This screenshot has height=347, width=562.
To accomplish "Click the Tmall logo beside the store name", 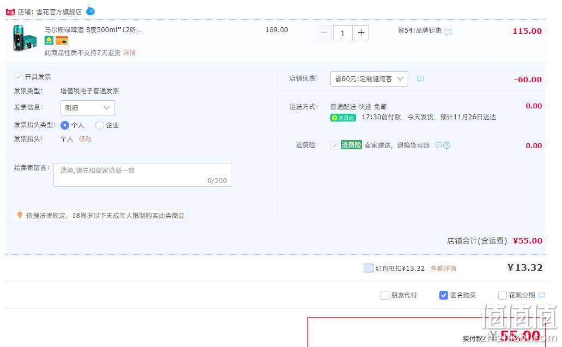I will tap(10, 12).
